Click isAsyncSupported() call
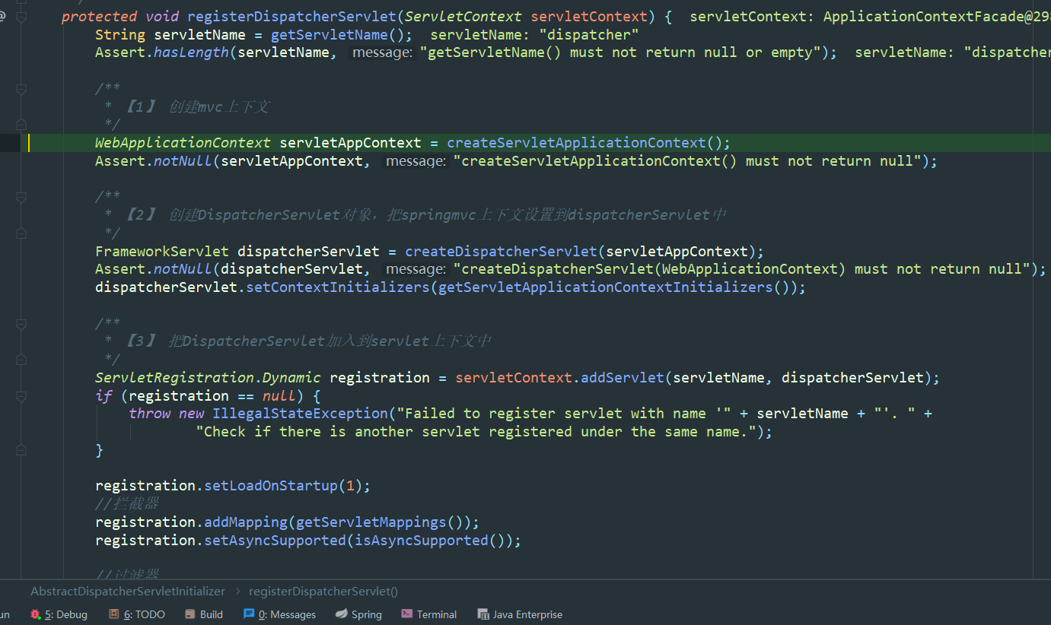1051x625 pixels. [x=430, y=541]
